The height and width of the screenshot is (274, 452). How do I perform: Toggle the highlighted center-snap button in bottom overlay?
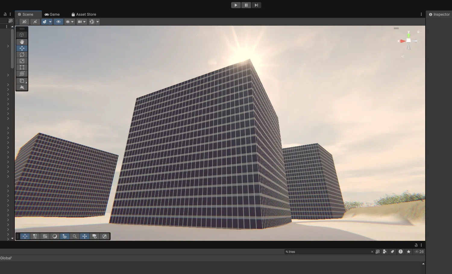pyautogui.click(x=85, y=236)
